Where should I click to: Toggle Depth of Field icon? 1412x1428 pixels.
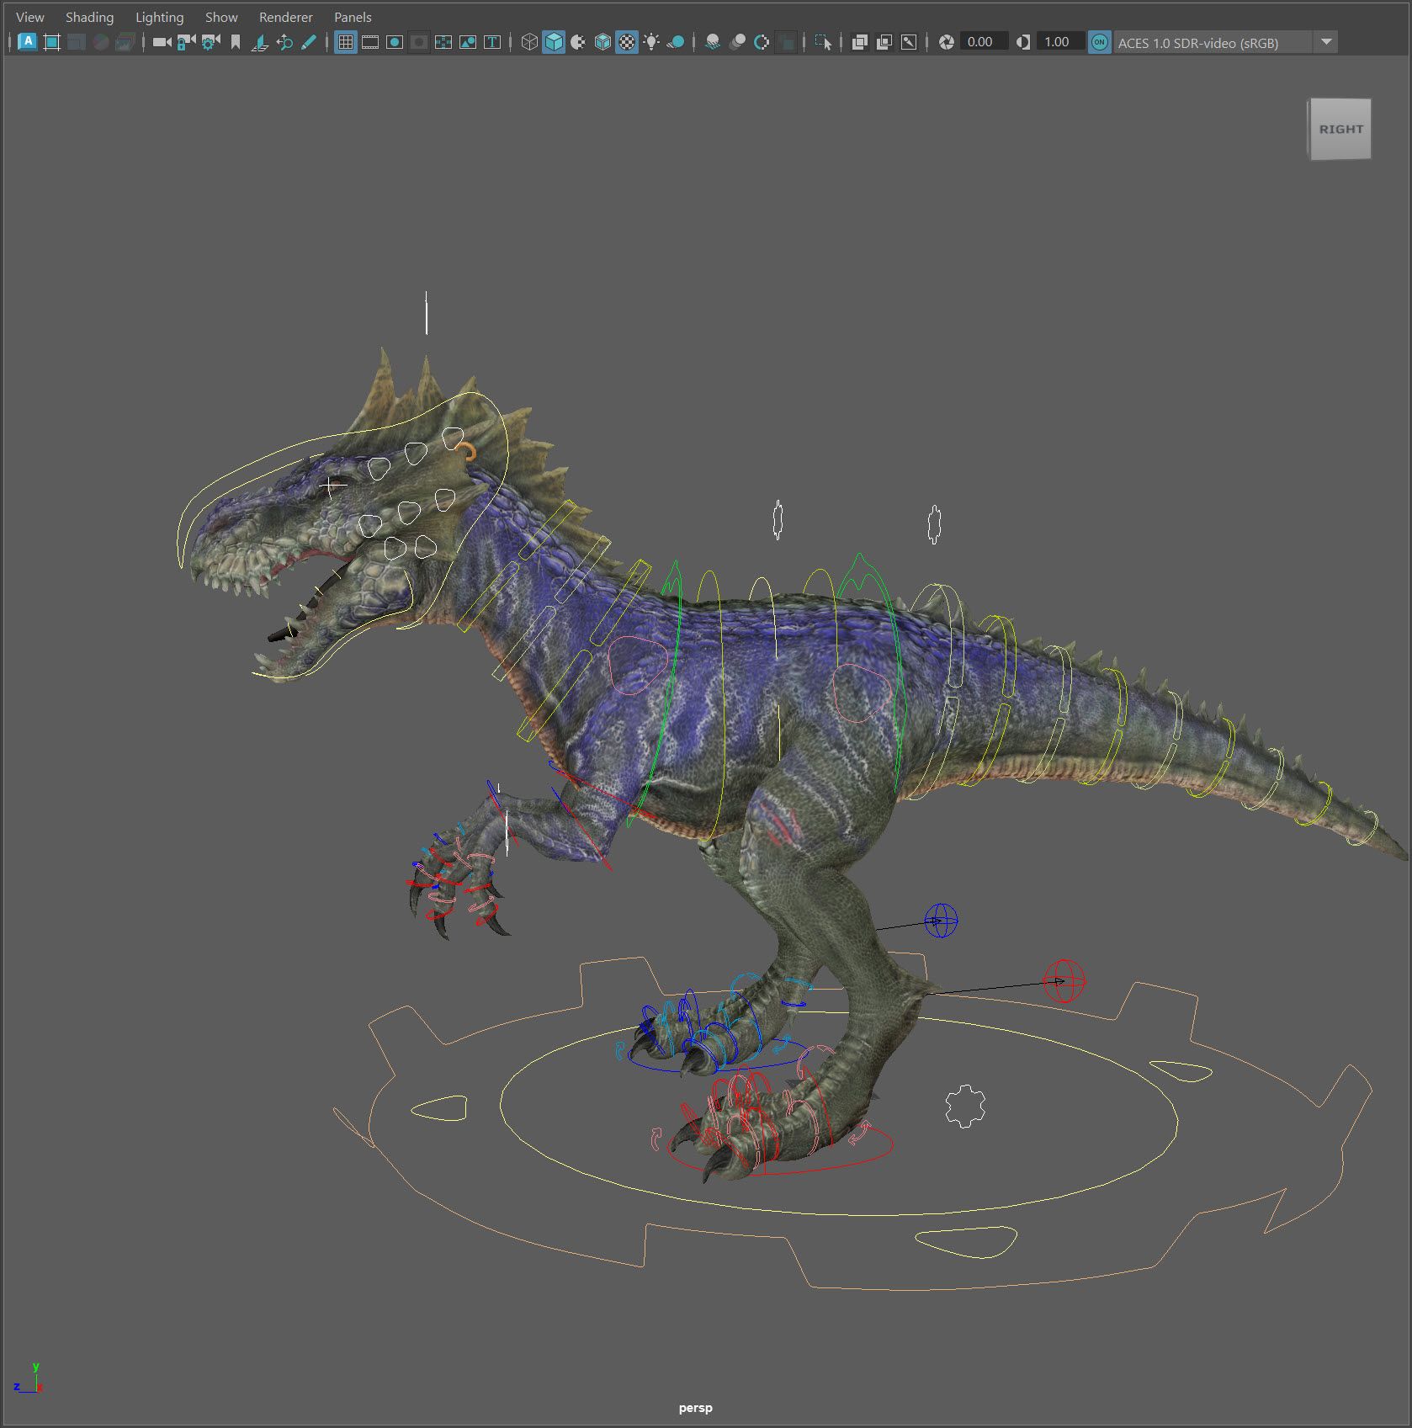tap(786, 42)
